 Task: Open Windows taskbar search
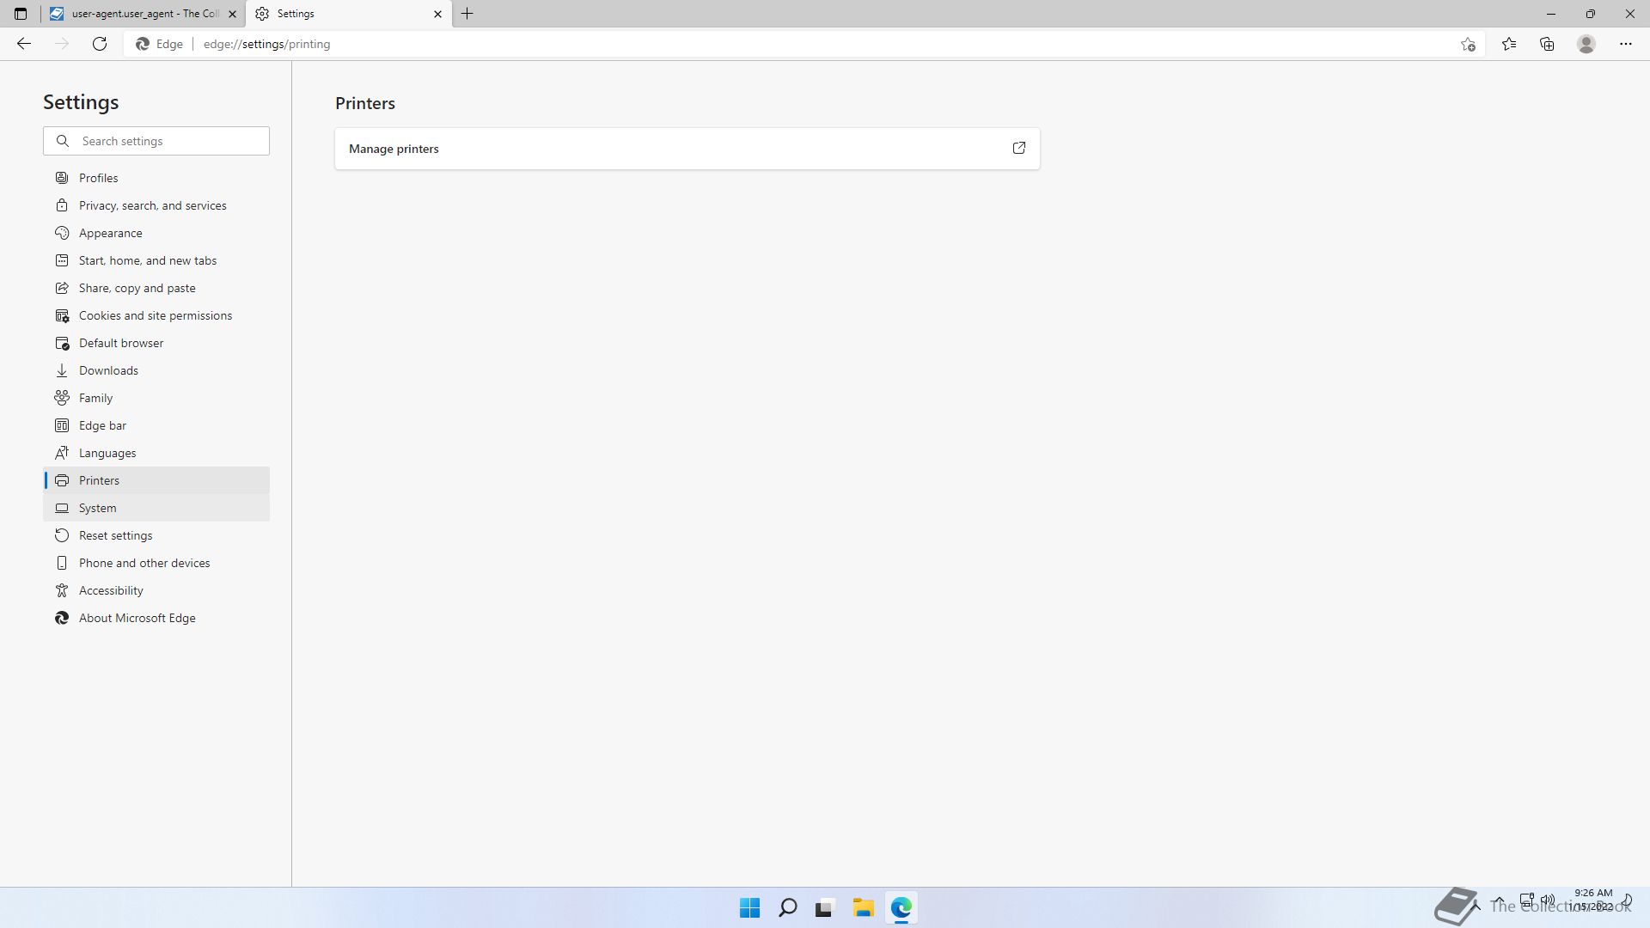787,907
